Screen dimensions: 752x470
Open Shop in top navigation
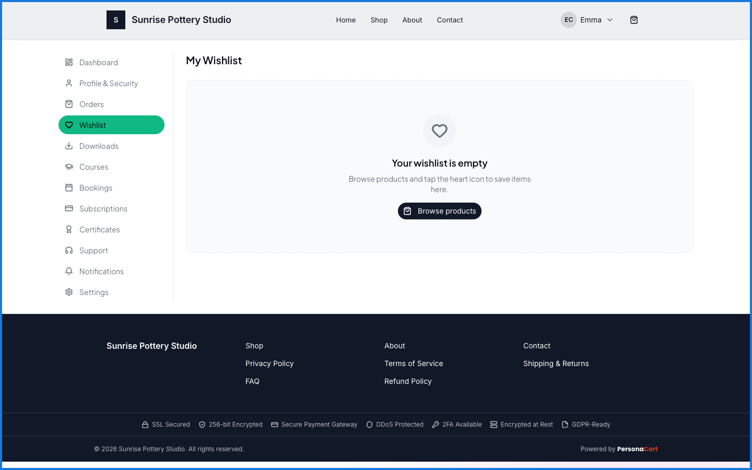point(379,20)
